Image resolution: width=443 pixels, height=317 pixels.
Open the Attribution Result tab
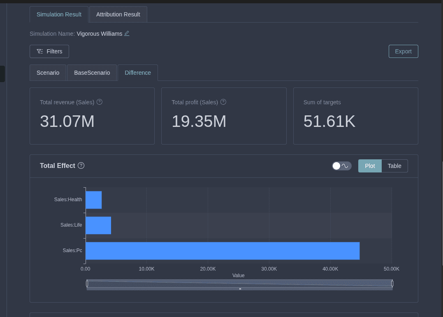pos(118,14)
